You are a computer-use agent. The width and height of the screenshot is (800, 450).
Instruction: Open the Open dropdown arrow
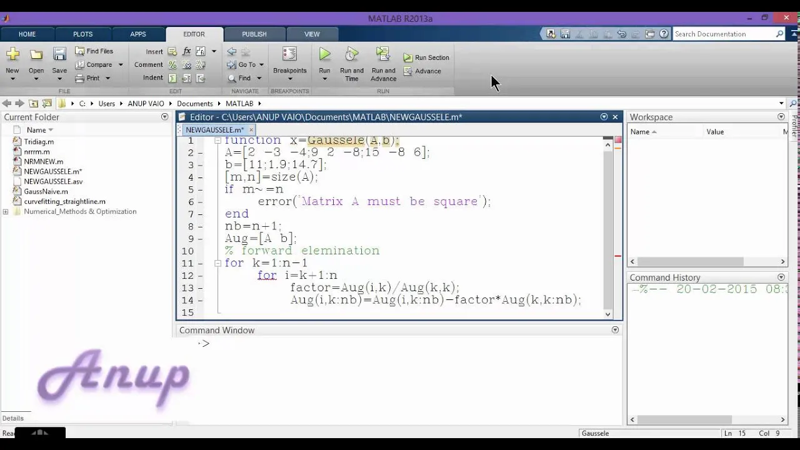point(36,79)
